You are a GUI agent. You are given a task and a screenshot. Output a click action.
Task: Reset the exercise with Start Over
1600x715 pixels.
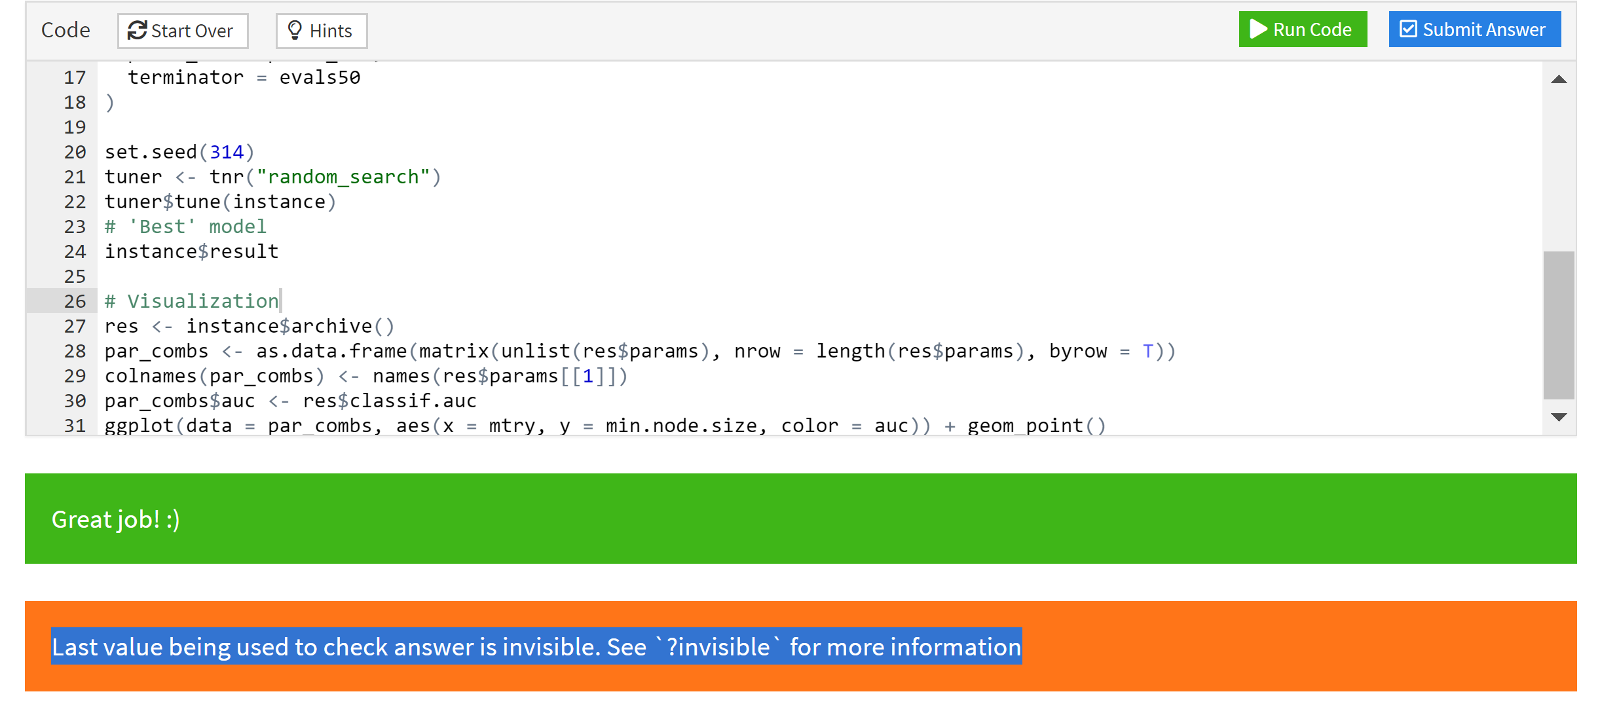(x=182, y=29)
